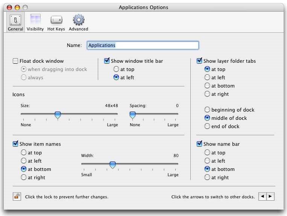Switch to next dock with right arrow
Viewport: 287px width, 216px height.
pos(270,196)
